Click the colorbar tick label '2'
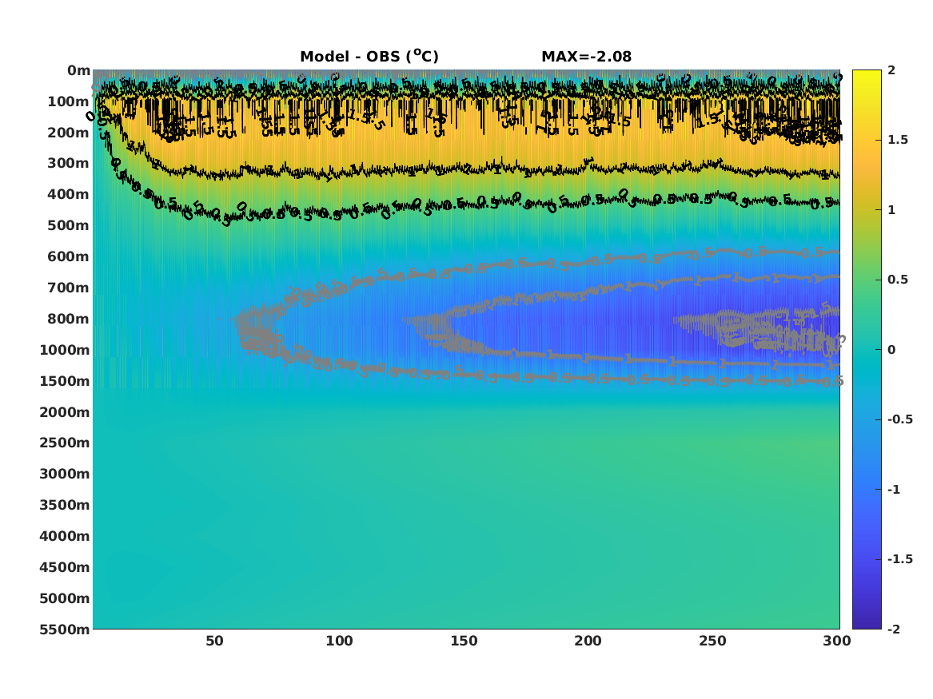 pyautogui.click(x=891, y=70)
